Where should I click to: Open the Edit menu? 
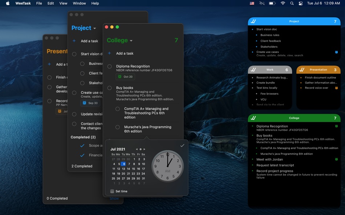[50, 3]
